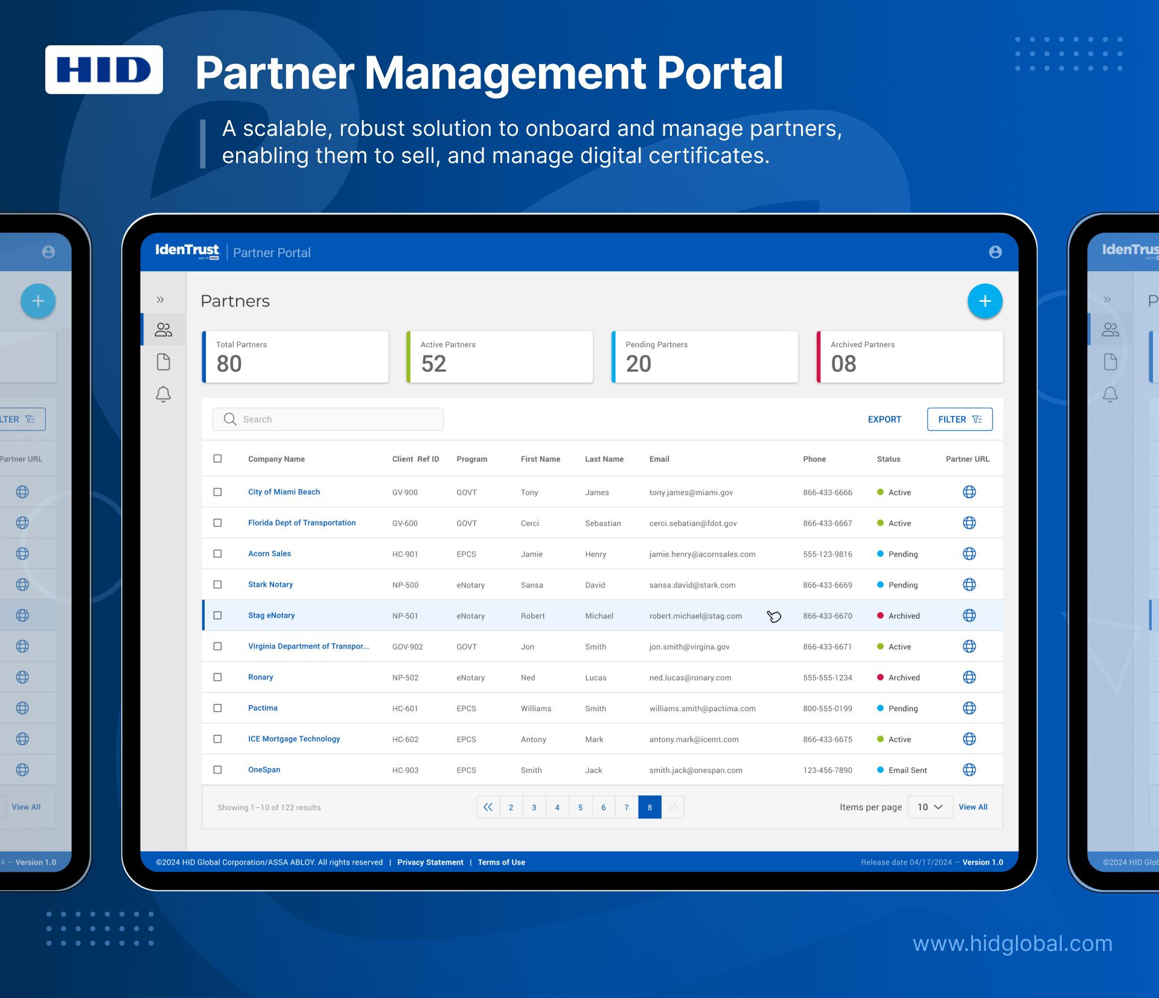Add a new partner with plus button

pos(985,301)
